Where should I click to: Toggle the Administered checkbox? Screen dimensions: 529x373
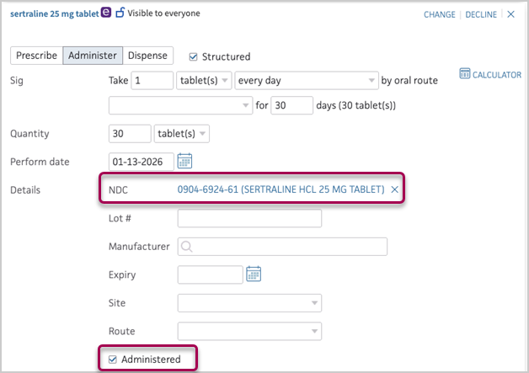point(113,360)
